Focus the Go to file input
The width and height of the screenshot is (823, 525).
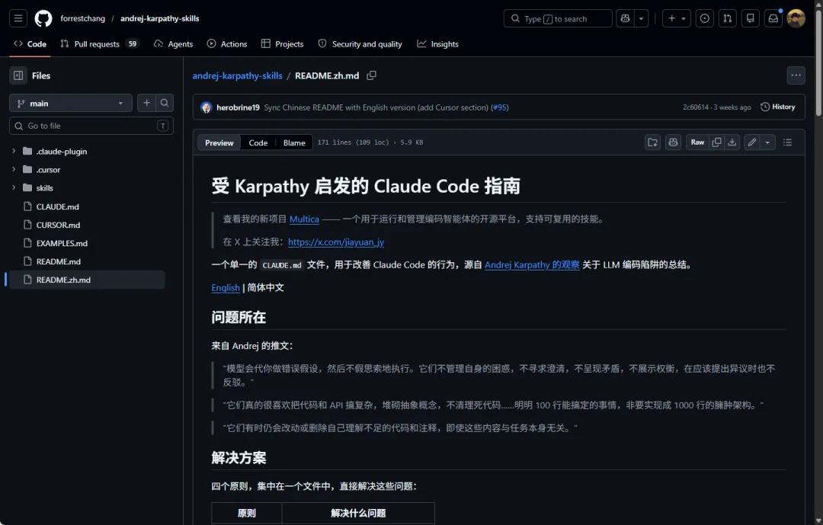click(91, 126)
